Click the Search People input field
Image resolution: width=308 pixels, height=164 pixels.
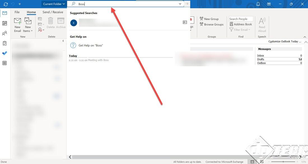[x=241, y=19]
